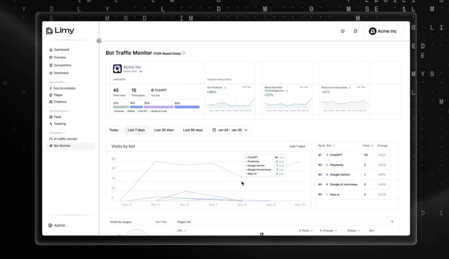
Task: Select the Today date filter
Action: [114, 130]
